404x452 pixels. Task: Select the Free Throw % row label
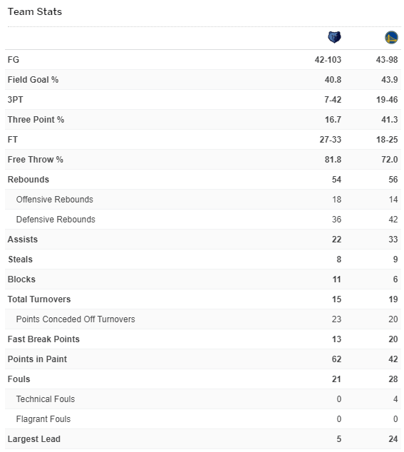click(35, 160)
